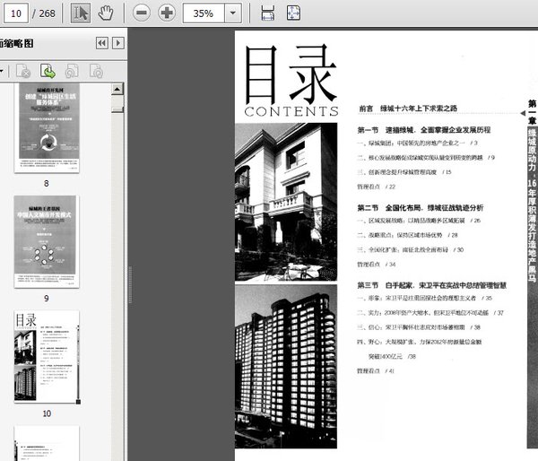Enable fit-width scrolling page view
Viewport: 538px width, 461px height.
(x=267, y=13)
